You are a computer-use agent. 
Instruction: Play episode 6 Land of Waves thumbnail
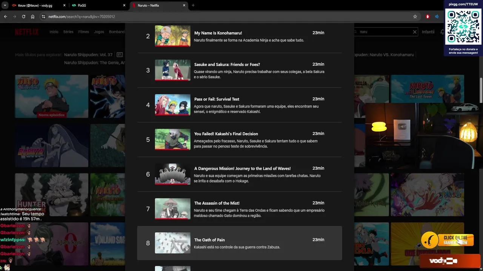coord(172,174)
